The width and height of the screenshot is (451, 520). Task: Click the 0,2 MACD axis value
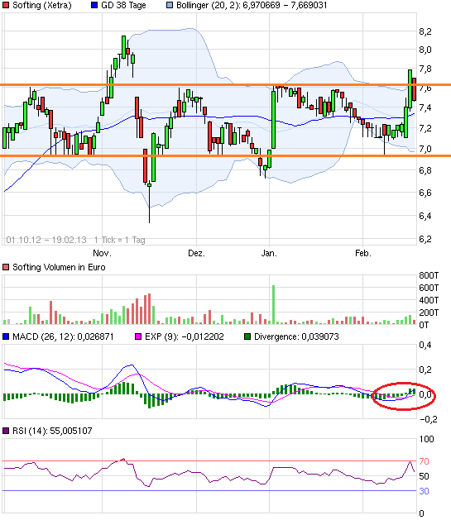pos(425,370)
